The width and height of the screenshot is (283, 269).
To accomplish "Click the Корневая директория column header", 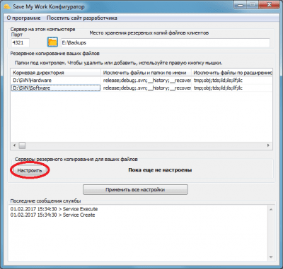I will point(56,73).
